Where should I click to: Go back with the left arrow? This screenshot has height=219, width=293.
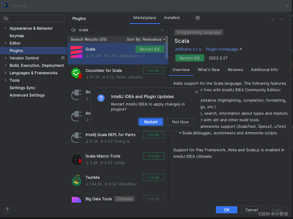[273, 19]
